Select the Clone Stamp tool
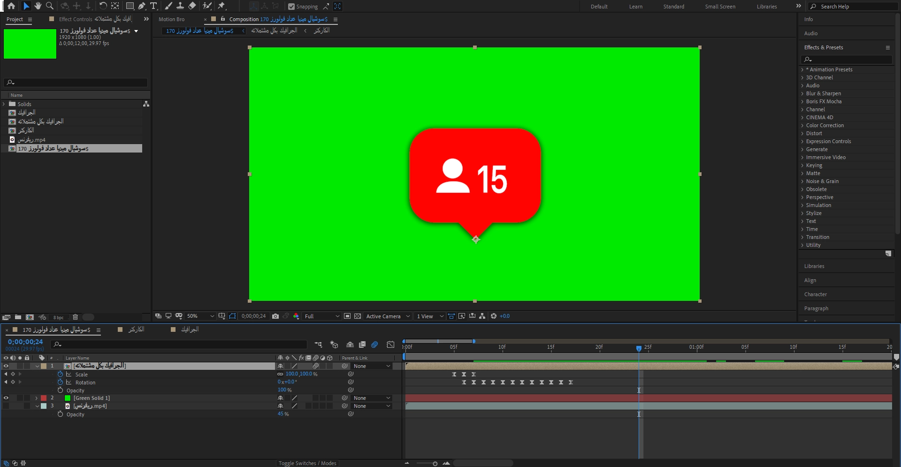901x467 pixels. coord(180,6)
